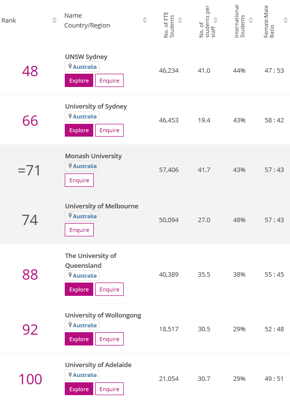Enquire about University of Adelaide

coord(109,389)
